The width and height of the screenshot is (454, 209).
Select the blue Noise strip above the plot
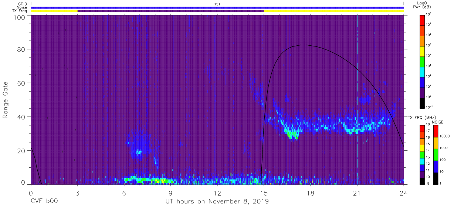pyautogui.click(x=217, y=7)
